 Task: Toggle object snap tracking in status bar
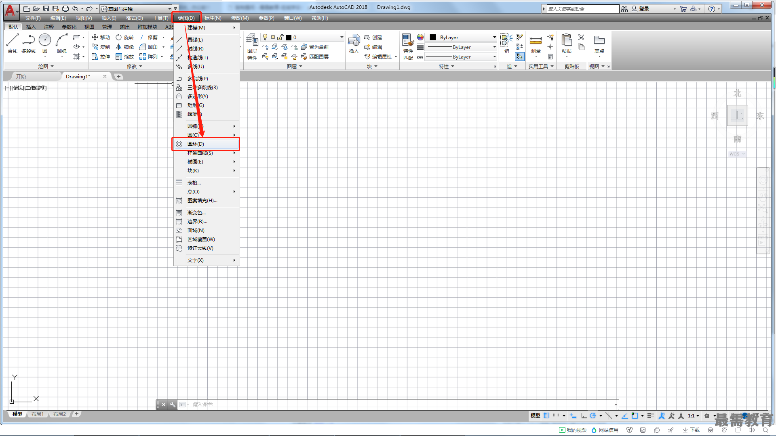pos(625,415)
